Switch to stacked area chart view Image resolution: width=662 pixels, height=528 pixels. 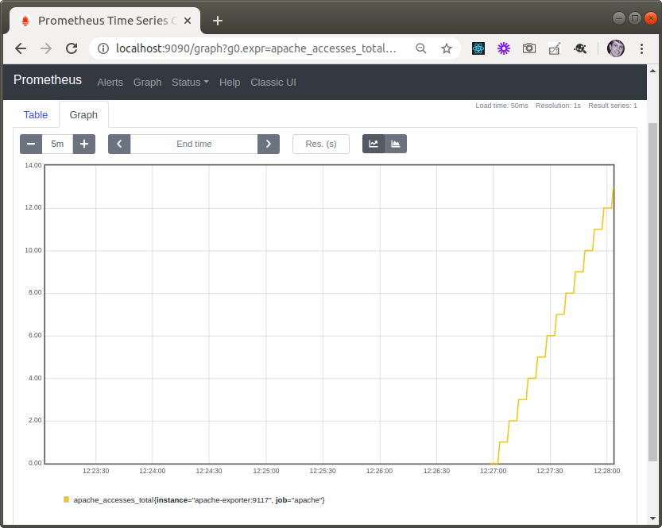[x=396, y=144]
